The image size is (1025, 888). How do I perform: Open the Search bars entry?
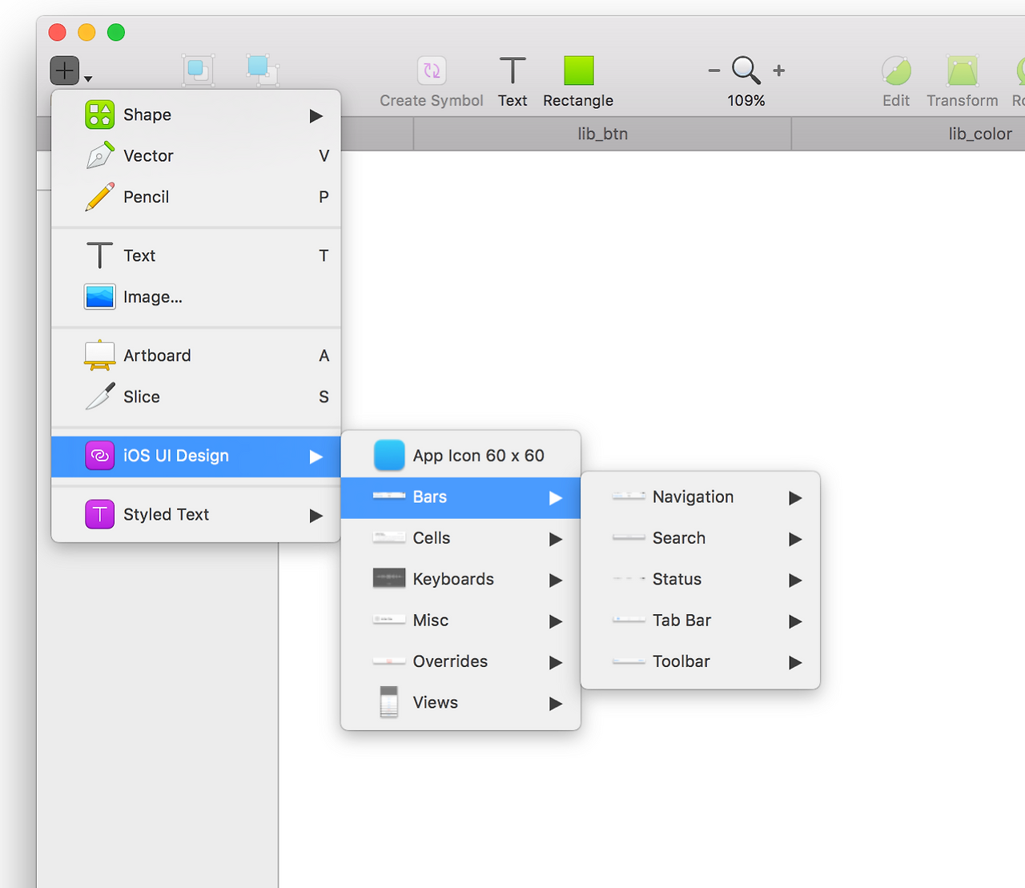click(700, 538)
